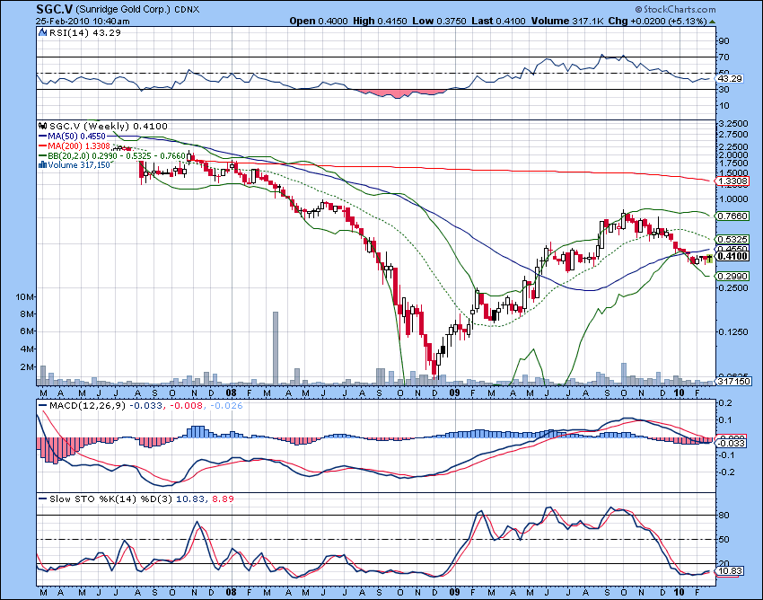Click the 50 level label on the stochastic axis
This screenshot has height=600, width=763.
coord(724,539)
